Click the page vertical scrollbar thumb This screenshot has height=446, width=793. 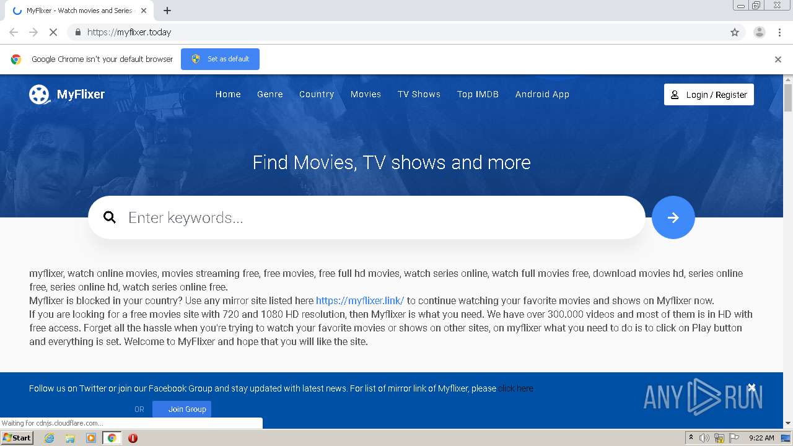[788, 97]
